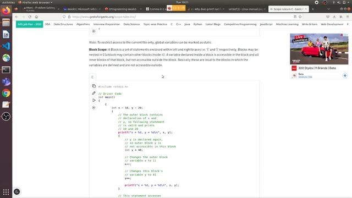
Task: Save page to Pocket
Action: tap(328, 17)
